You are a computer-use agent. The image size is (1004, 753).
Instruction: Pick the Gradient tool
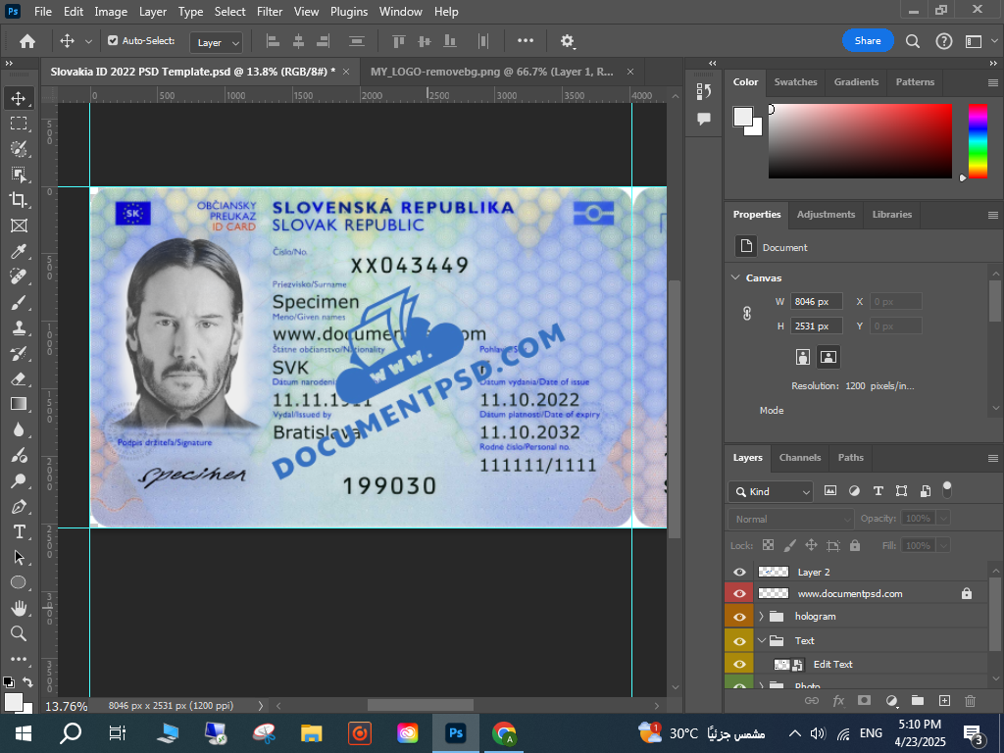(19, 404)
